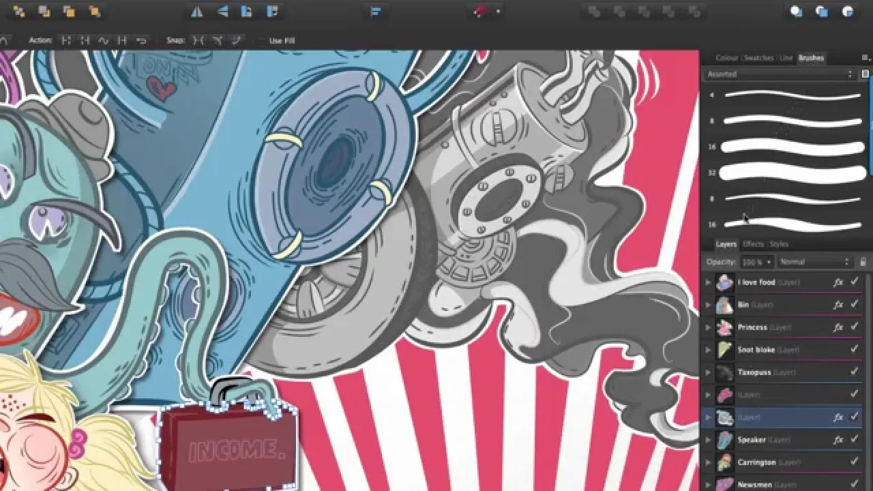
Task: Expand the Speaker layer
Action: point(708,439)
